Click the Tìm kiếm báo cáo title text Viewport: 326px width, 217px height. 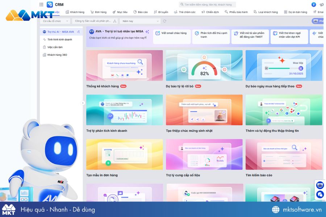point(259,175)
